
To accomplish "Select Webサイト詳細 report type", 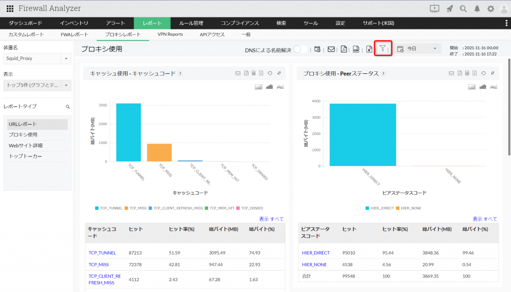I will click(37, 146).
